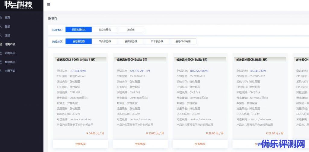309x152 pixels.
Task: Open test IP link 27.124.20.96
Action: click(78, 71)
